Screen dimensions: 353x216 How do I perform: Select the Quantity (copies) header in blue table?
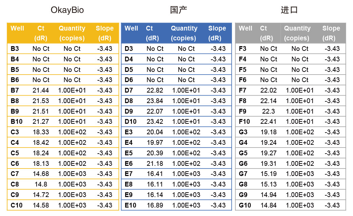point(184,33)
